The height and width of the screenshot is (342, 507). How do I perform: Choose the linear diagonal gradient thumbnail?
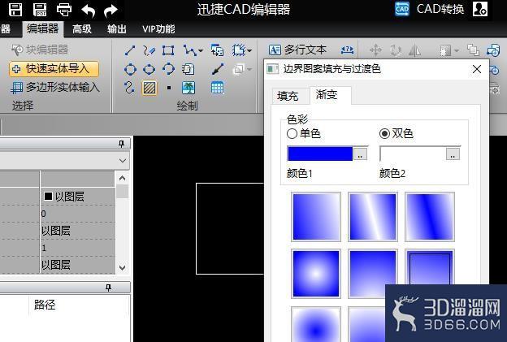(x=316, y=217)
